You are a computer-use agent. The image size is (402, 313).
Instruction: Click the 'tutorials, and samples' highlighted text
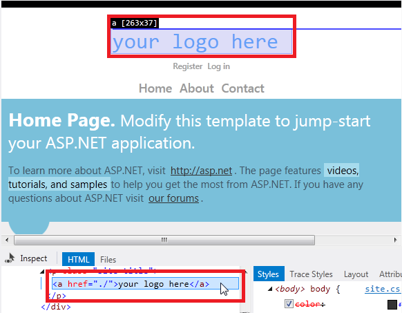pos(59,184)
